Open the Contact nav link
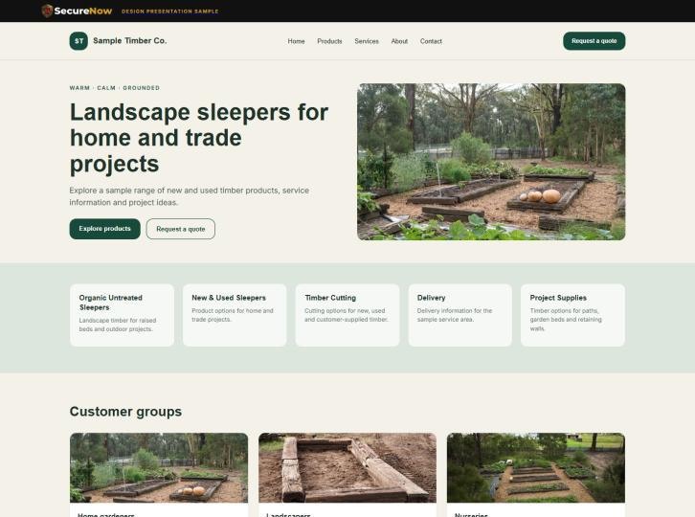The width and height of the screenshot is (695, 517). (x=431, y=41)
